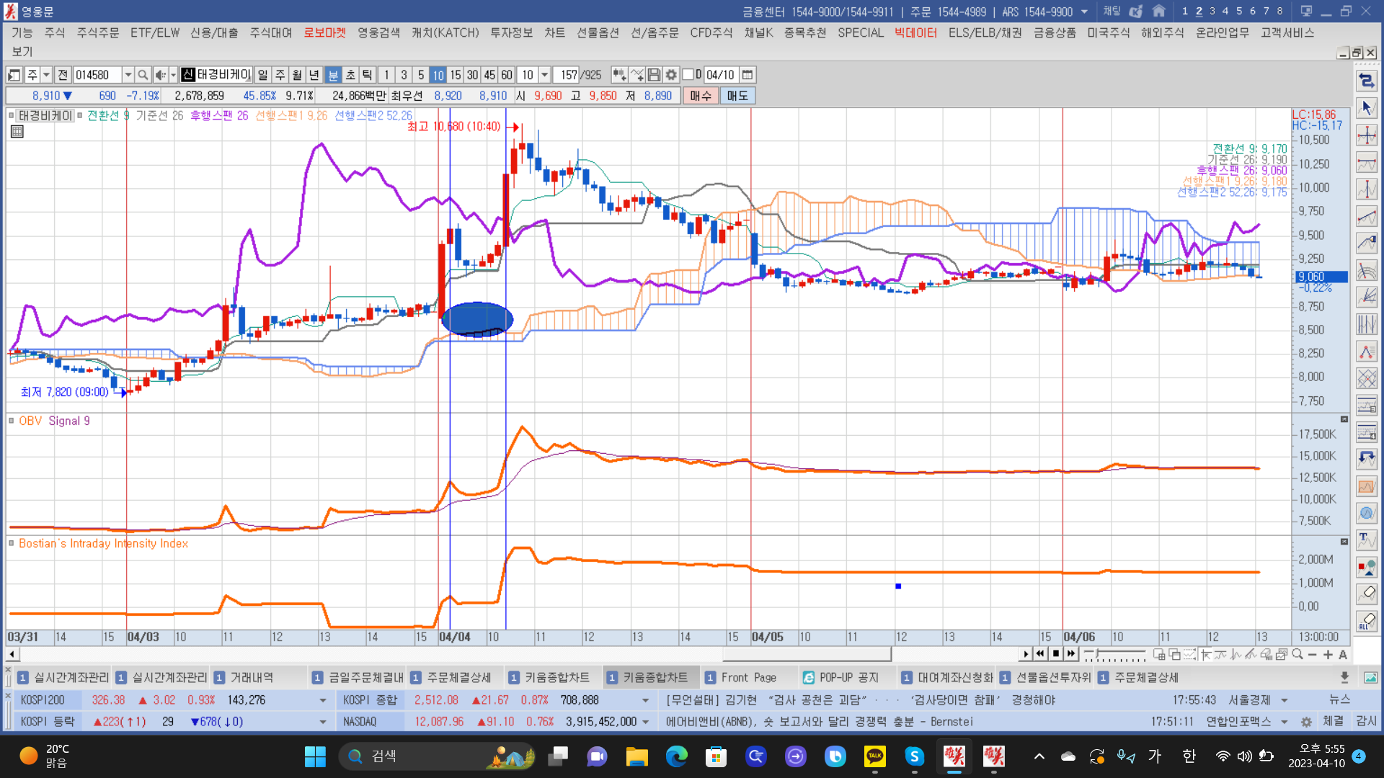The image size is (1384, 778).
Task: Select the crosshair tool in right sidebar
Action: point(1366,135)
